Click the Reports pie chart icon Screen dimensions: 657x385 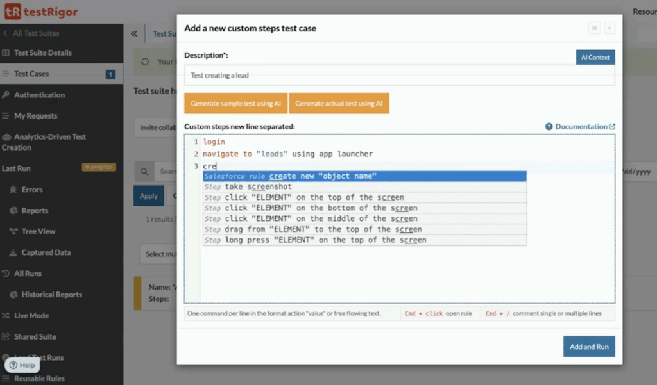pos(13,211)
